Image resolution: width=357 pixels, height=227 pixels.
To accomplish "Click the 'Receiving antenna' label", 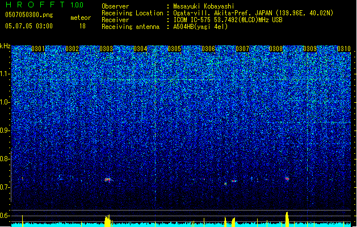I will pos(131,27).
